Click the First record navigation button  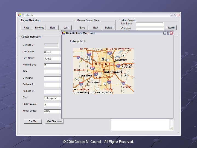click(x=26, y=28)
